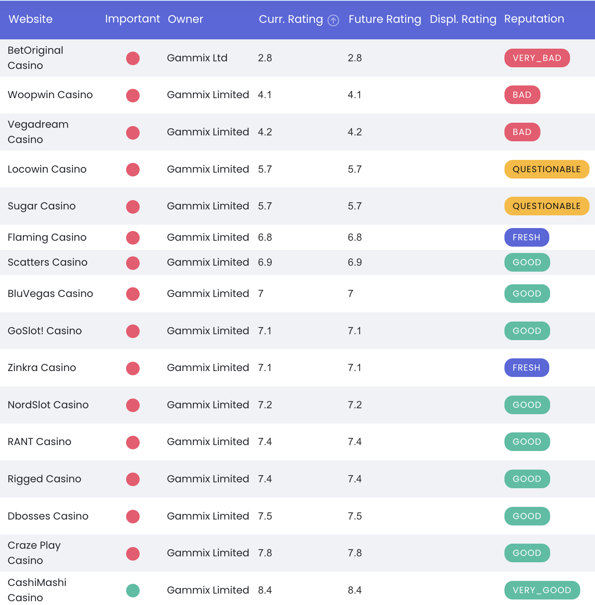The height and width of the screenshot is (605, 595).
Task: Click the red importance dot for Woopwin Casino
Action: (x=133, y=95)
